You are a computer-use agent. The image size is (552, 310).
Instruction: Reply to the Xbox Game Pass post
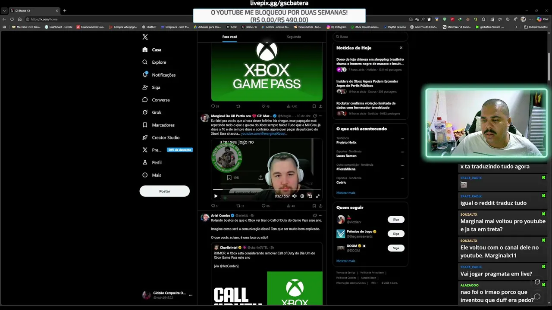click(215, 106)
